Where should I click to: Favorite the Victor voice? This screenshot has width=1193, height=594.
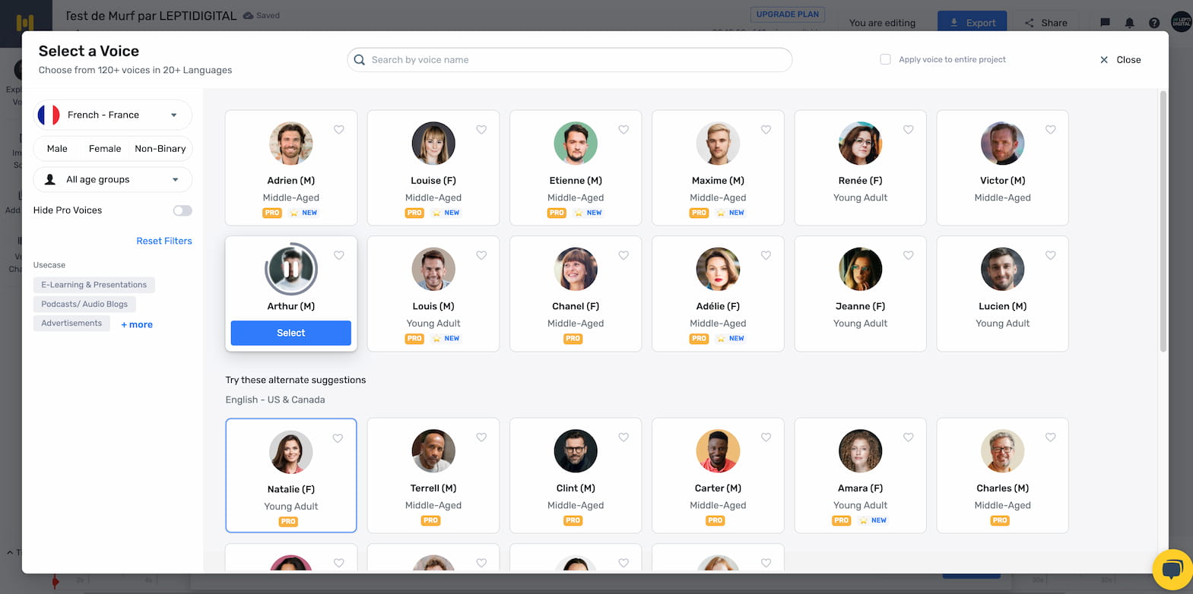(x=1050, y=130)
